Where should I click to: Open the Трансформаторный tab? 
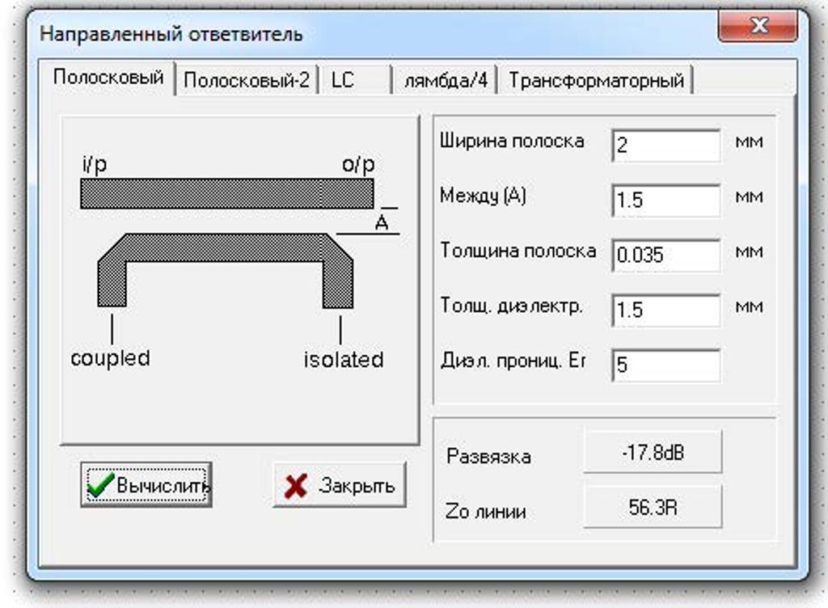[x=596, y=81]
